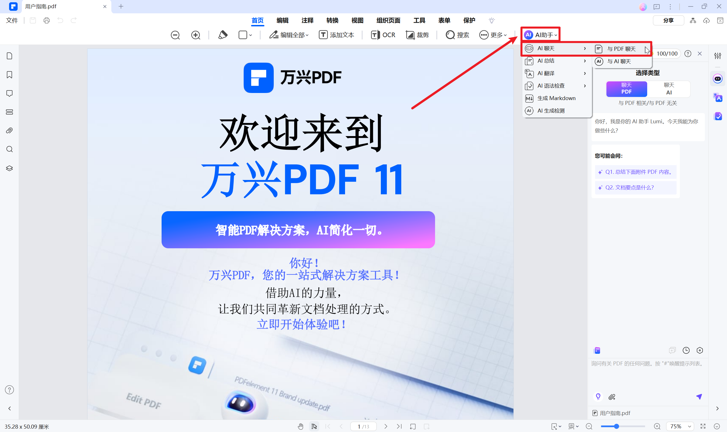Image resolution: width=727 pixels, height=432 pixels.
Task: Open the annotations panel in left sidebar
Action: click(9, 93)
